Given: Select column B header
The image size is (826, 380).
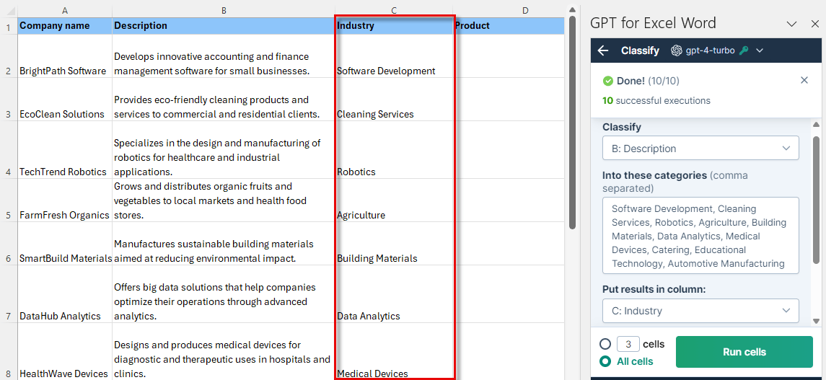Looking at the screenshot, I should (x=224, y=10).
